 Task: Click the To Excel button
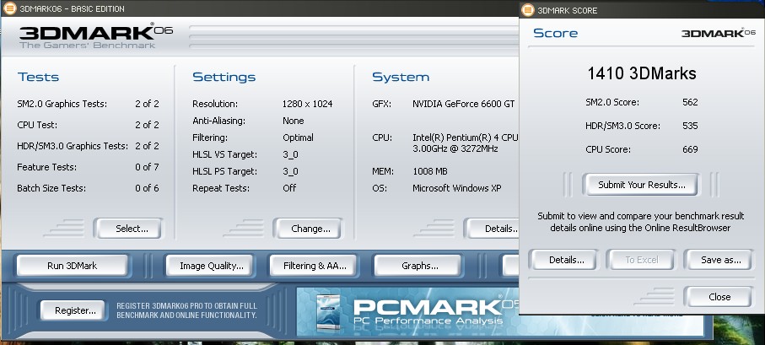tap(640, 260)
